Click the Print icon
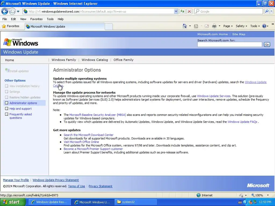275x206 pixels. tap(214, 26)
